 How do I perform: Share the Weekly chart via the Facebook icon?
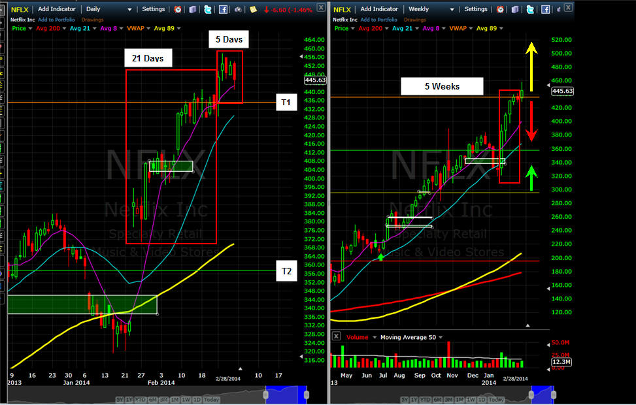(546, 9)
